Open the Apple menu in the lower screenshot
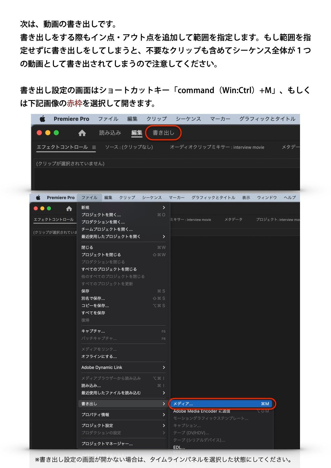The image size is (331, 468). pos(38,197)
